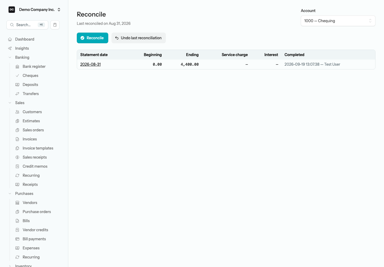Click the Purchases Recurring refresh icon
The width and height of the screenshot is (384, 267).
[17, 257]
